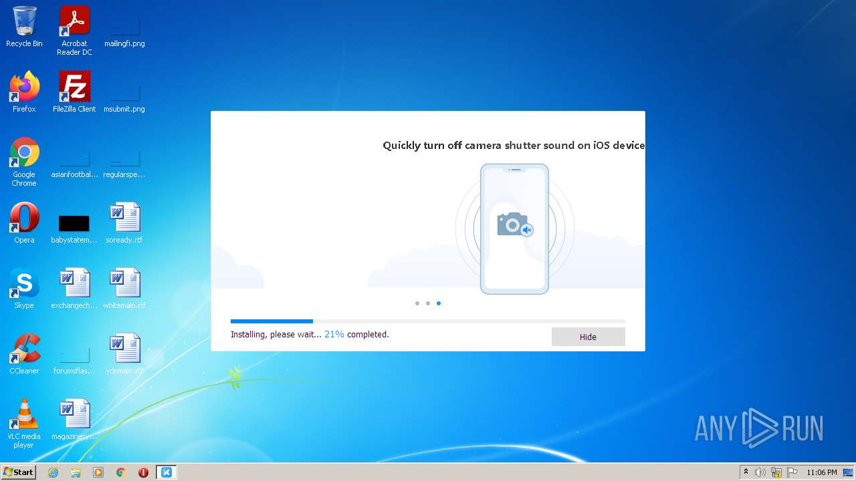
Task: Open Opera from the taskbar
Action: pyautogui.click(x=143, y=472)
